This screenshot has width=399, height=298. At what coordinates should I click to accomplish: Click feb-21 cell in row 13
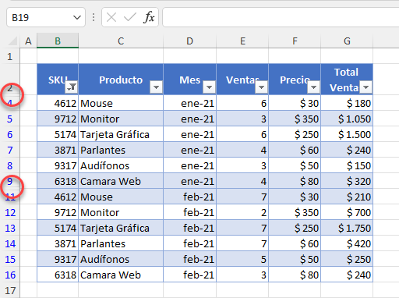pyautogui.click(x=190, y=228)
